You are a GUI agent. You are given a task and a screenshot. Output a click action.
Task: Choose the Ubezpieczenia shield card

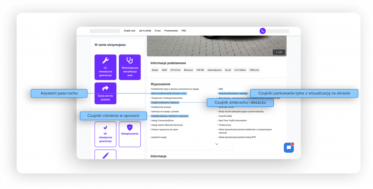pyautogui.click(x=130, y=134)
